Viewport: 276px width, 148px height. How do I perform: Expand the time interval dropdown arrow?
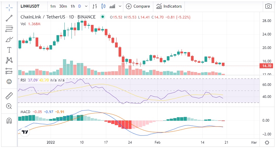86,6
